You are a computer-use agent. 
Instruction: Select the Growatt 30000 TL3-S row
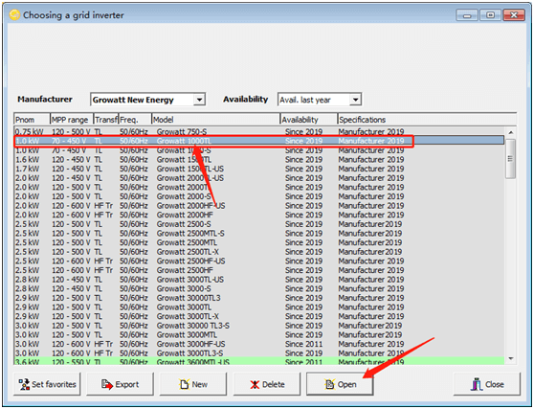[x=258, y=325]
